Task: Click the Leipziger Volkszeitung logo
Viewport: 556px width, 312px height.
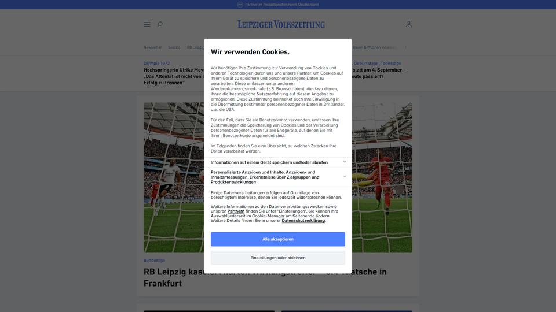Action: click(x=281, y=24)
